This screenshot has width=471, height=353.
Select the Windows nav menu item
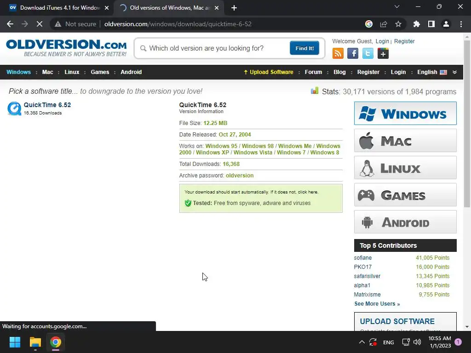[x=18, y=72]
